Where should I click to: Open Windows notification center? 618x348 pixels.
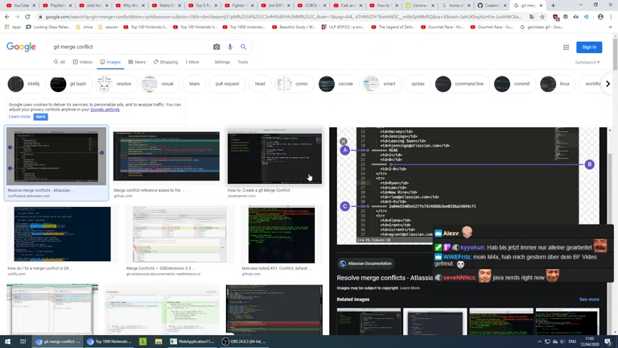608,342
